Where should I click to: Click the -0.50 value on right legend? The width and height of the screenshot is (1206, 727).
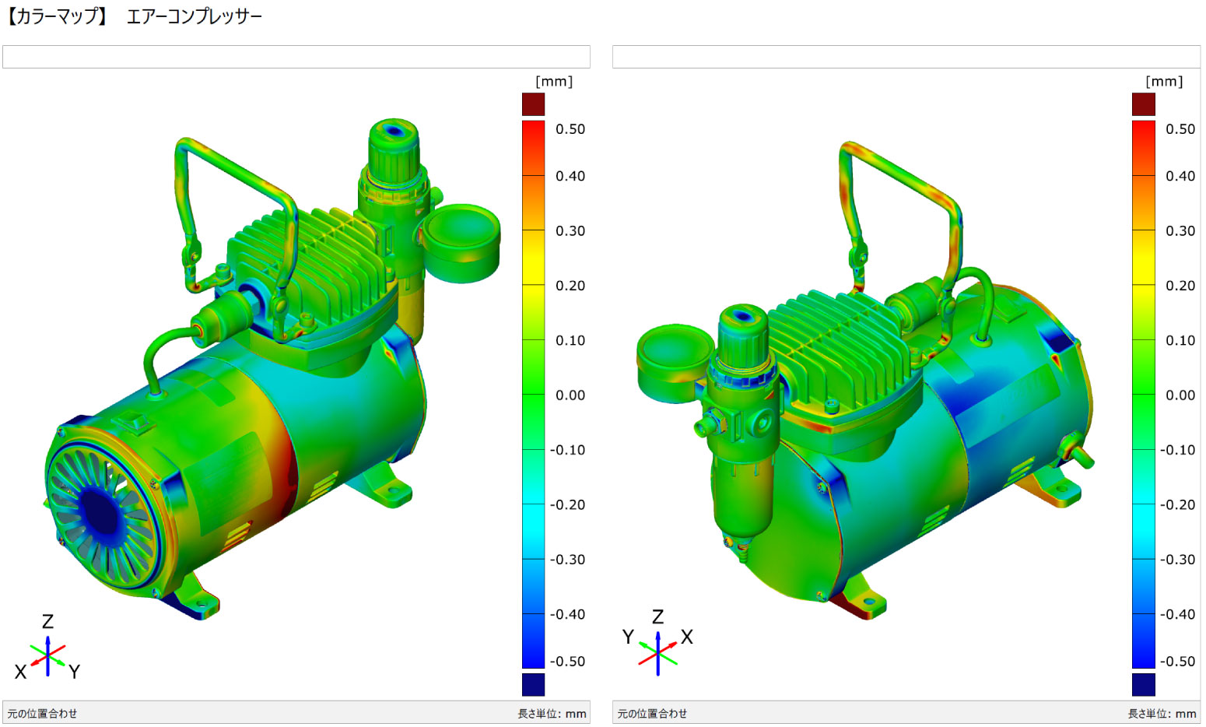point(1177,662)
